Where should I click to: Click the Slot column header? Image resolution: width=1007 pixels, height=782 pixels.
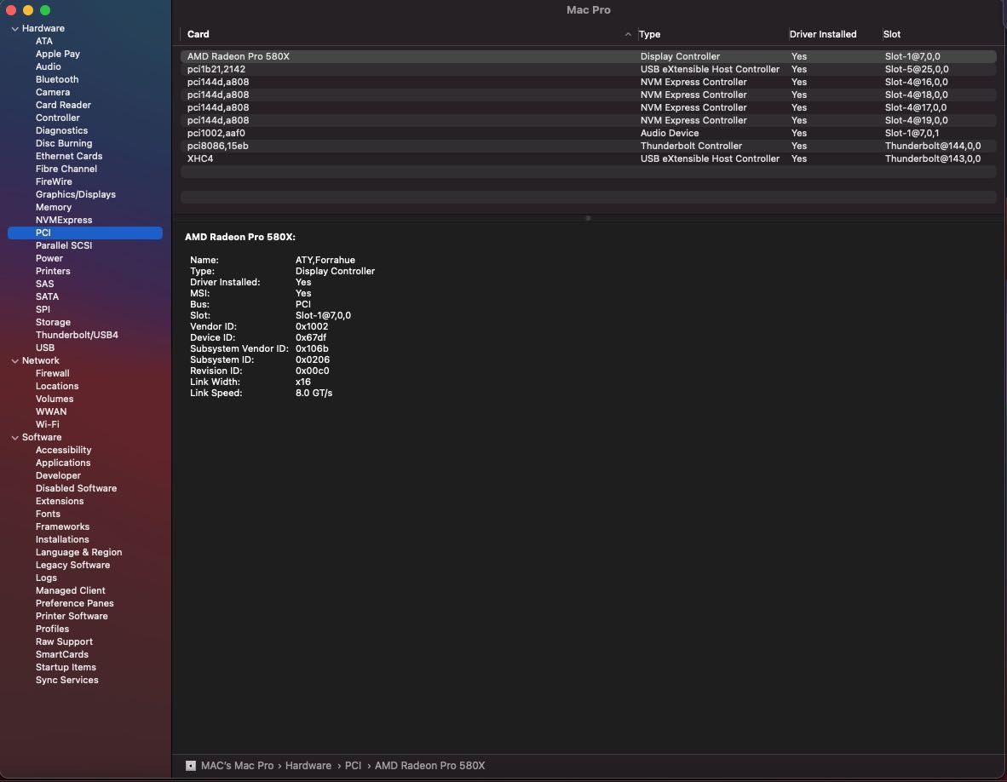[891, 35]
